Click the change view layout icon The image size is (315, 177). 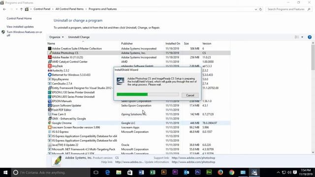tap(296, 37)
